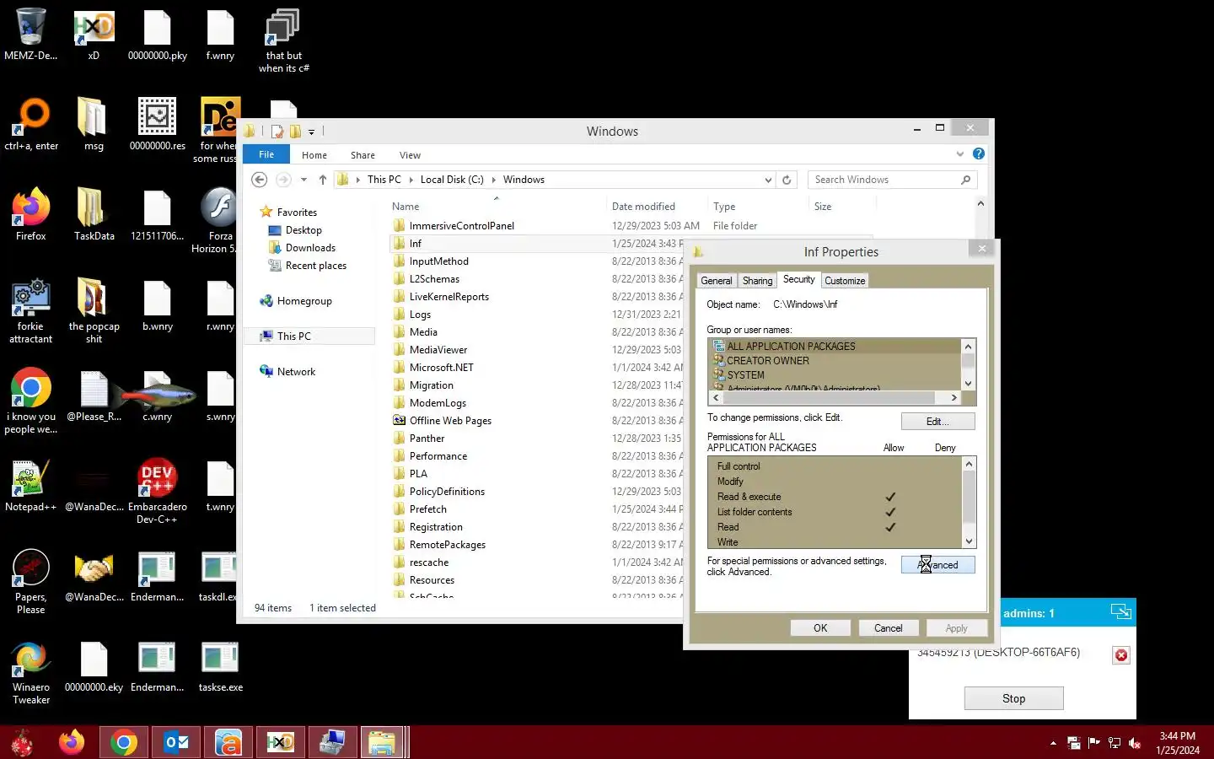Switch to File Explorer in the taskbar
The width and height of the screenshot is (1214, 759).
tap(383, 742)
